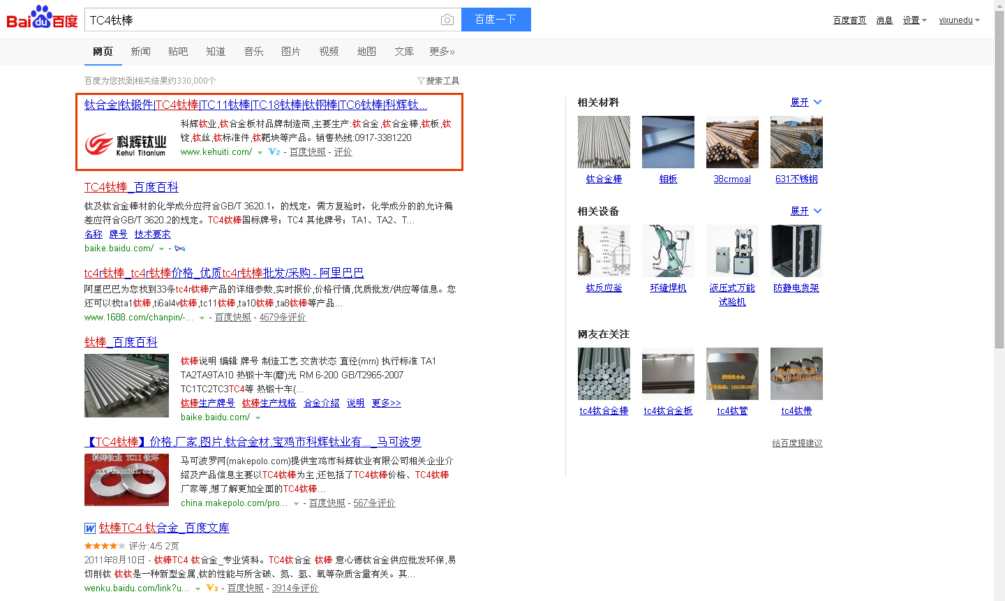Switch to 新闻 tab
Viewport: 1005px width, 601px height.
point(140,52)
